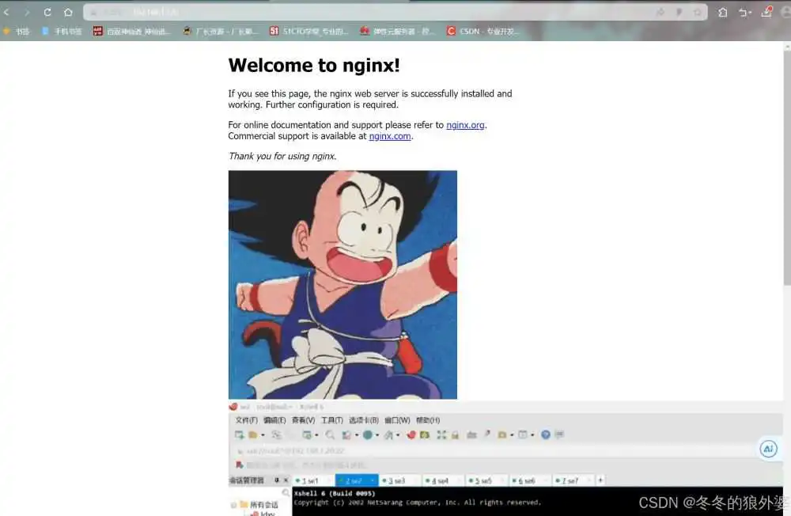791x516 pixels.
Task: Click the Xshell search magnifier icon
Action: 330,434
